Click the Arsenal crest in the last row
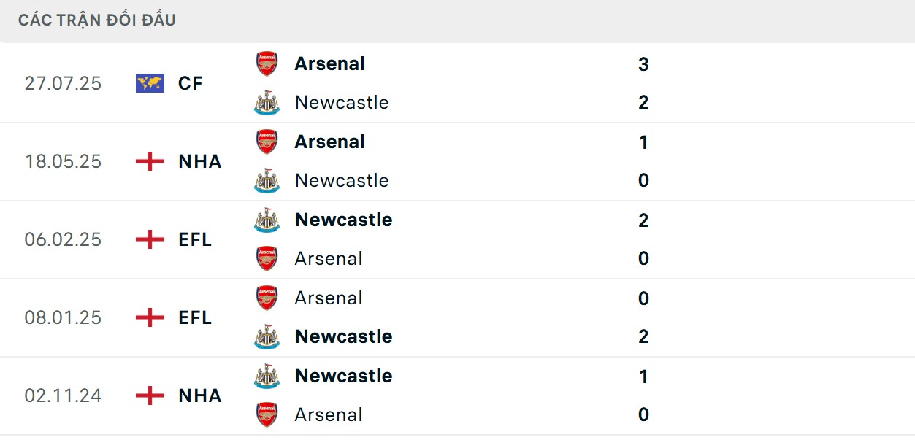This screenshot has width=915, height=448. pyautogui.click(x=266, y=414)
